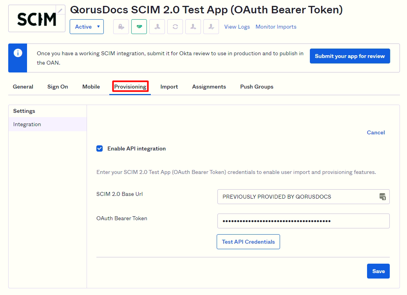Viewport: 407px width, 295px height.
Task: Click the 'Enter your SCIM 2.0 Test App' instruction text
Action: point(236,172)
